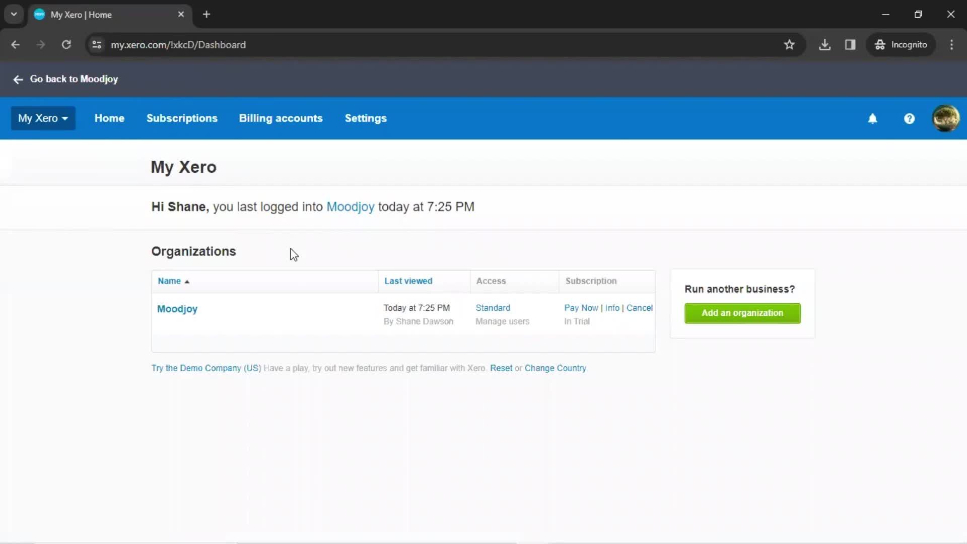Open the user profile avatar
The height and width of the screenshot is (544, 967).
pyautogui.click(x=945, y=118)
